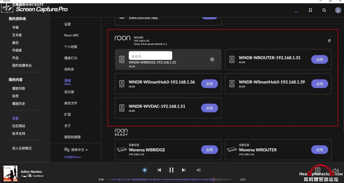Enable WNDR-WSmartHub3-192.168.1.36 device
The image size is (344, 183).
pyautogui.click(x=210, y=84)
